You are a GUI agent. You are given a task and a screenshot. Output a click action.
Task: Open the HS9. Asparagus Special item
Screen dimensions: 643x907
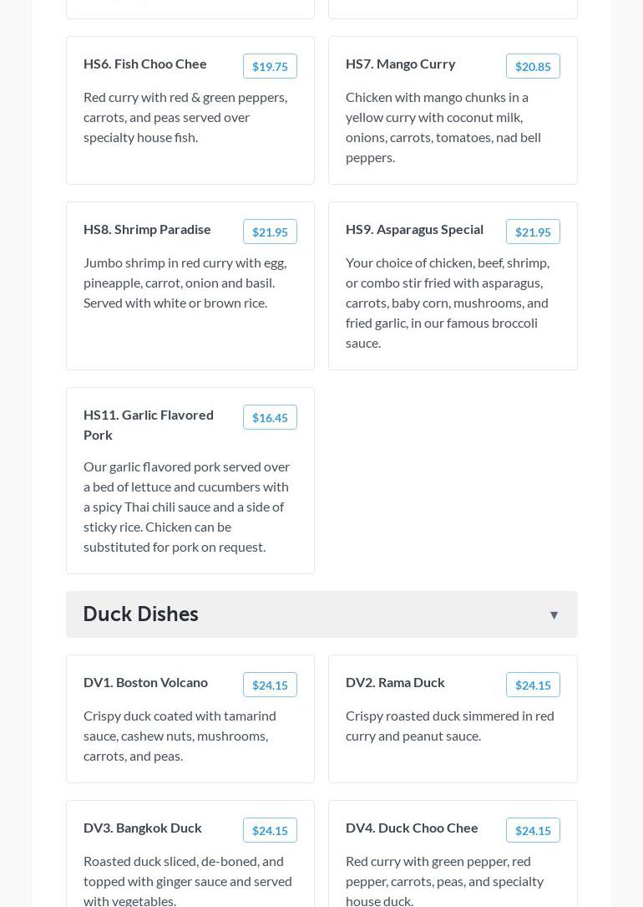point(414,229)
